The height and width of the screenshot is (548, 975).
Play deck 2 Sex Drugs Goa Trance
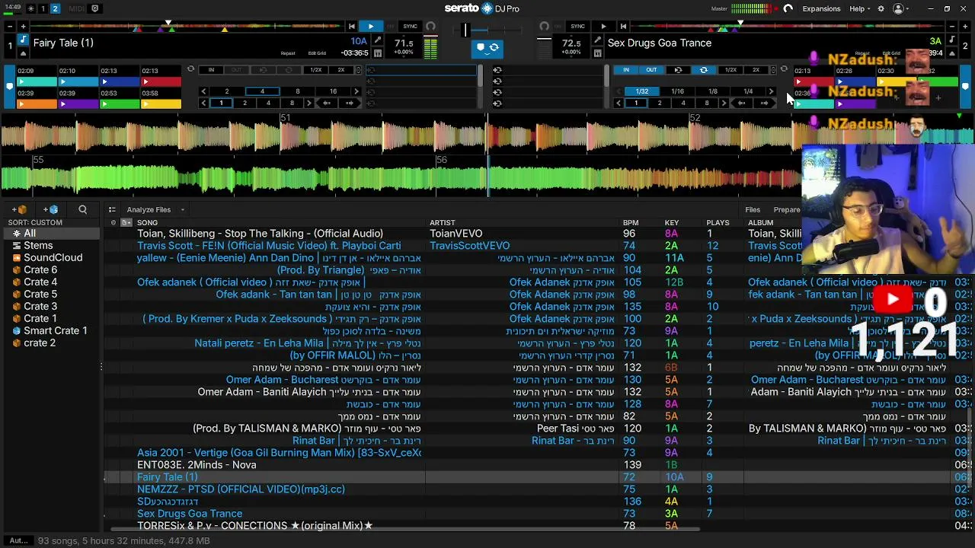[x=603, y=27]
